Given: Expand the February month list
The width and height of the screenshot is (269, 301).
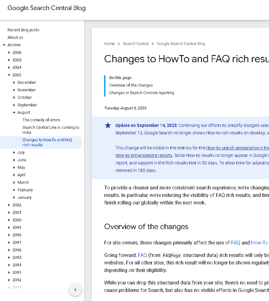Looking at the screenshot, I should (x=14, y=190).
